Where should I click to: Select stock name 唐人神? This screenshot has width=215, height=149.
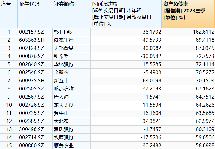(61, 97)
